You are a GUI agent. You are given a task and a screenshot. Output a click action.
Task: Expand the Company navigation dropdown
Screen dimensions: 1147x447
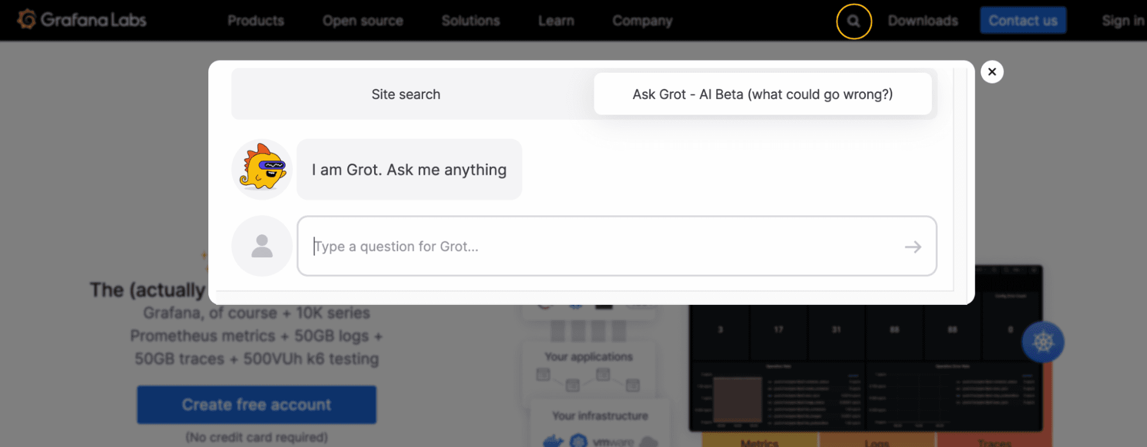pyautogui.click(x=642, y=21)
